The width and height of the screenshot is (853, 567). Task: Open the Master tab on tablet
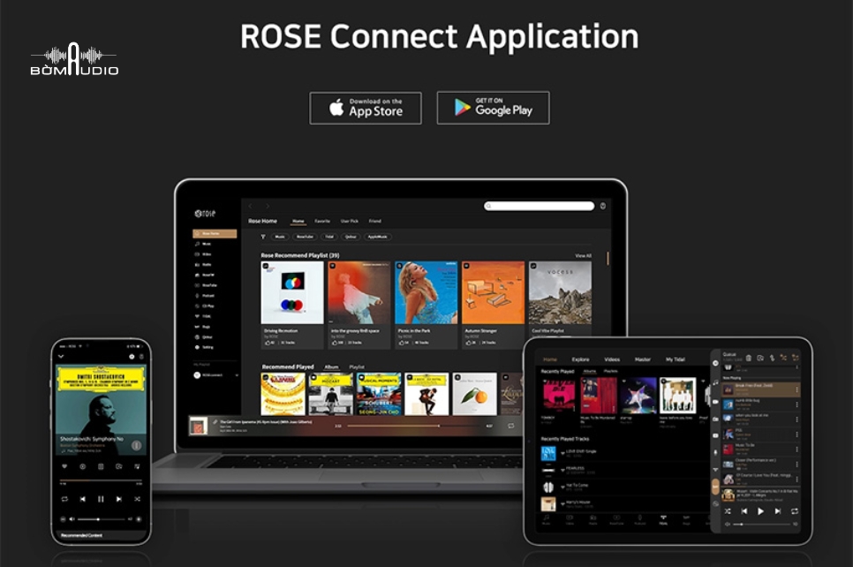tap(643, 359)
